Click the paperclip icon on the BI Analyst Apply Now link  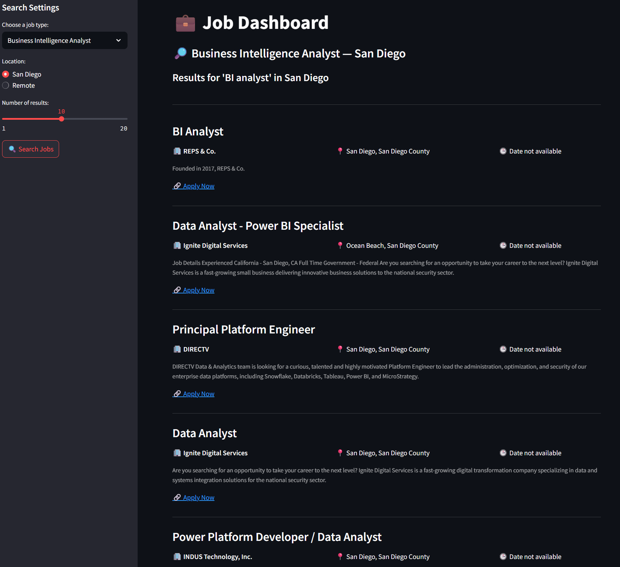177,186
